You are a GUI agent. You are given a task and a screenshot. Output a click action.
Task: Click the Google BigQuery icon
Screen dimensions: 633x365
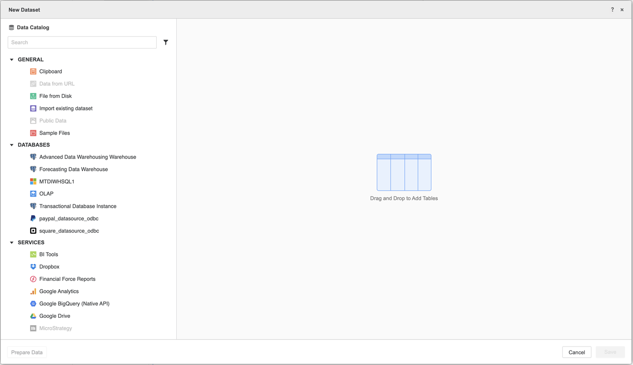click(x=33, y=304)
